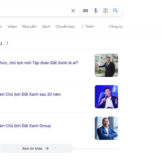Open Google Lens image search
This screenshot has width=161, height=161.
coord(106,11)
